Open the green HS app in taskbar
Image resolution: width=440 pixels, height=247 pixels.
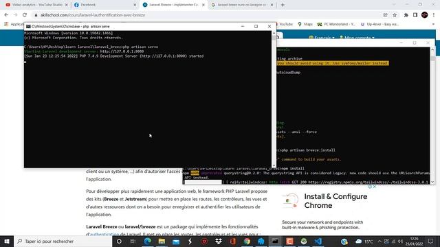point(304,241)
